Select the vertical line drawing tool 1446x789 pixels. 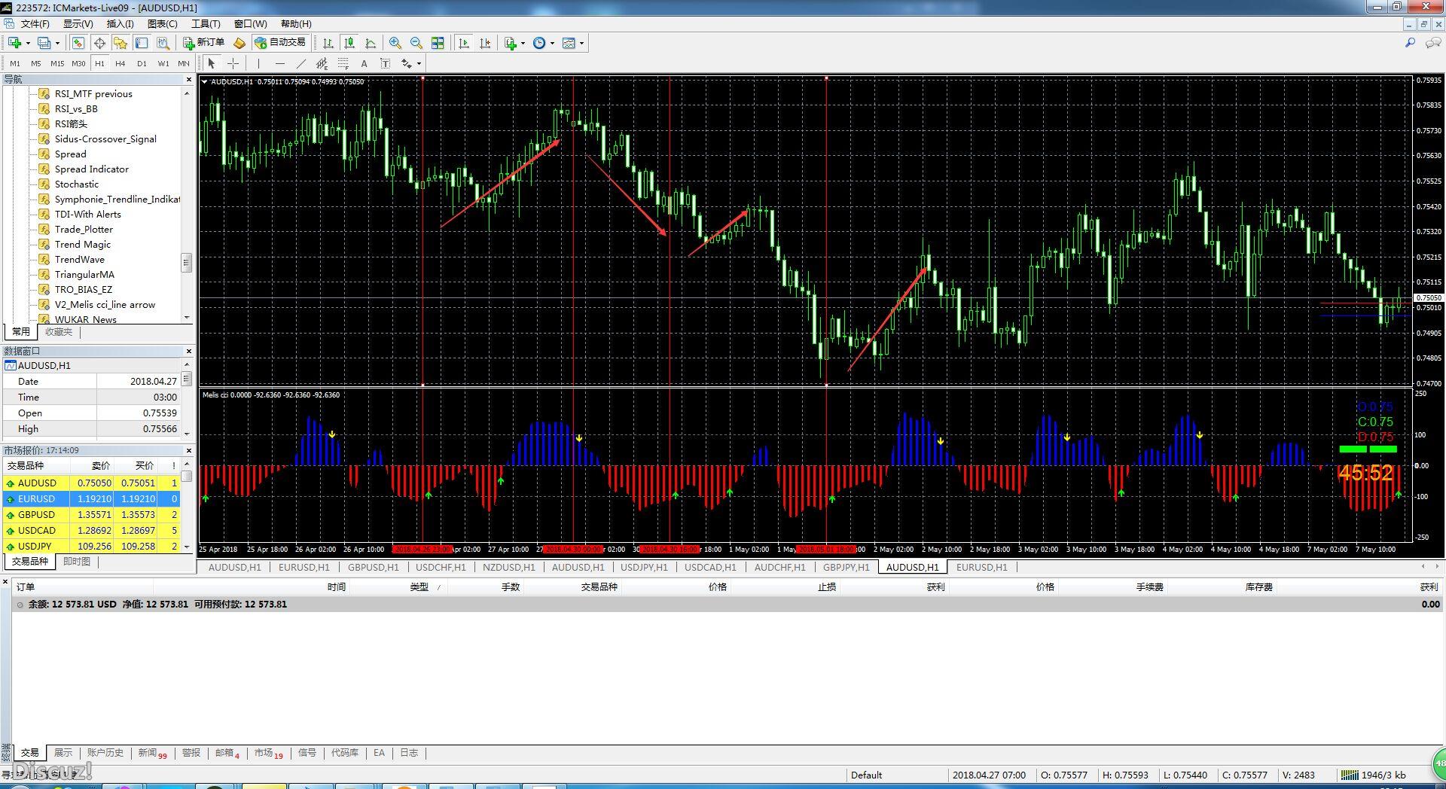(258, 64)
